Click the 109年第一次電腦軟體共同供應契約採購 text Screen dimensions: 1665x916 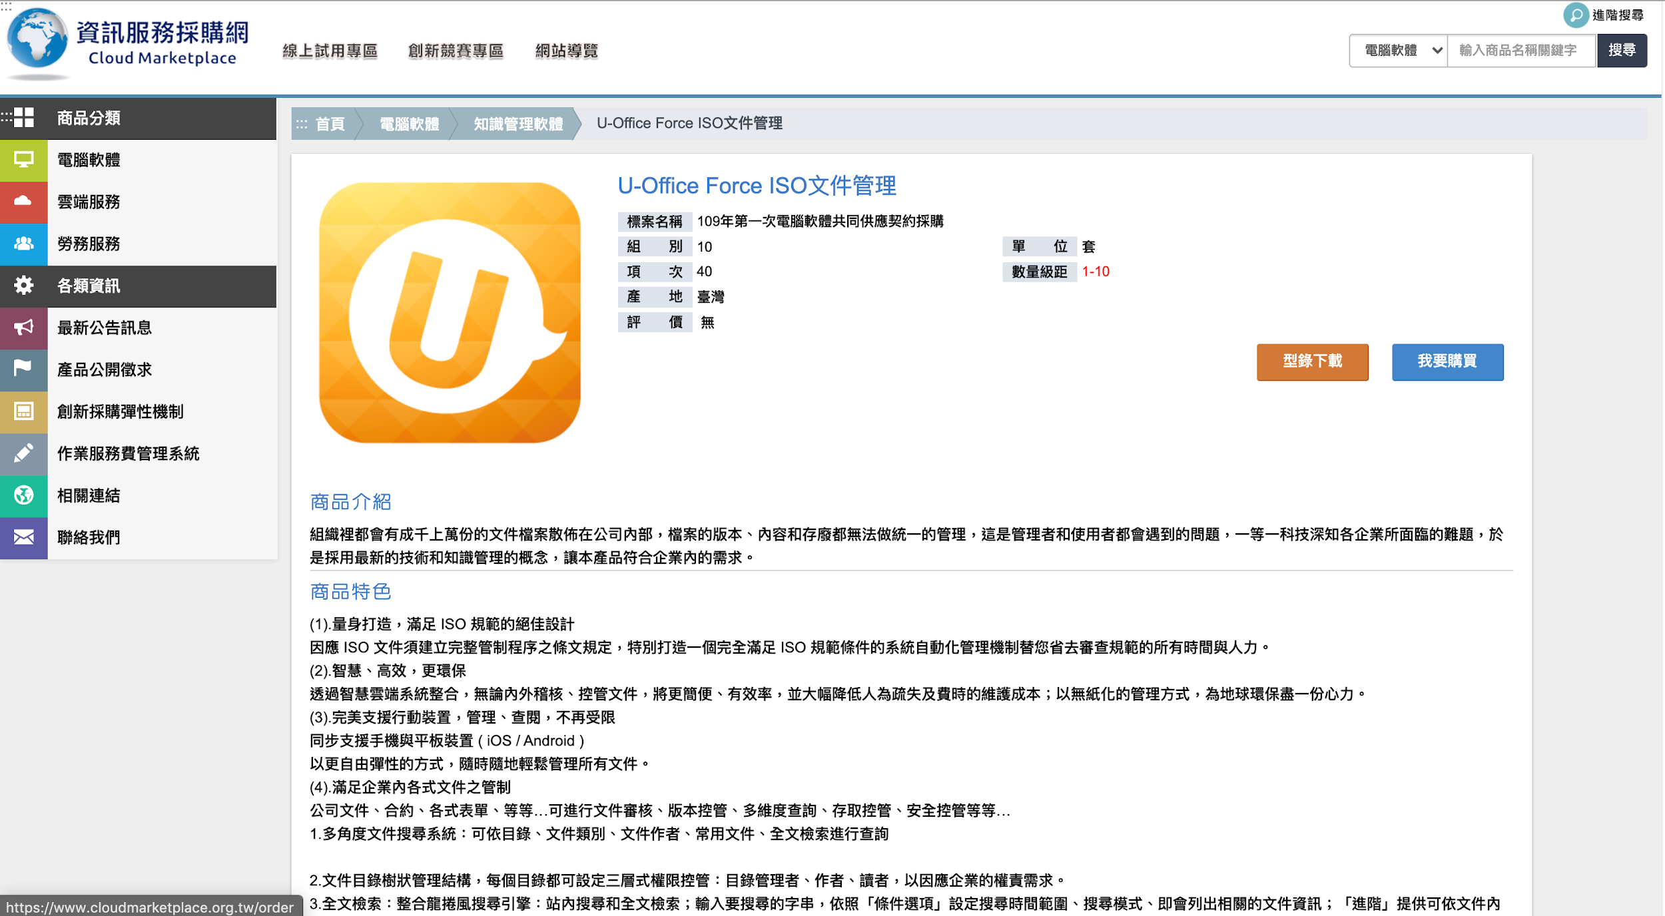(821, 221)
